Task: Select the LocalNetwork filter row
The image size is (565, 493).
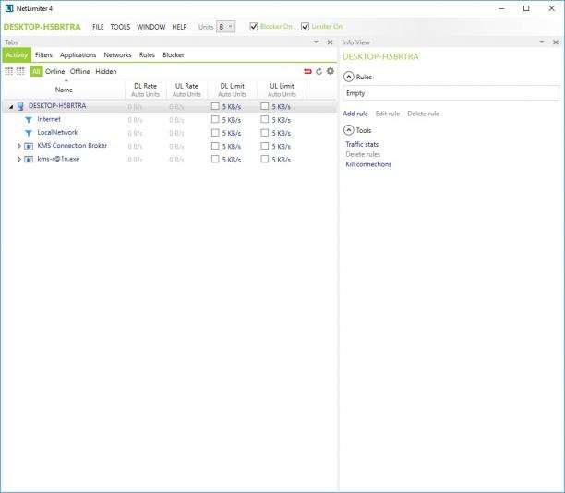Action: click(169, 133)
